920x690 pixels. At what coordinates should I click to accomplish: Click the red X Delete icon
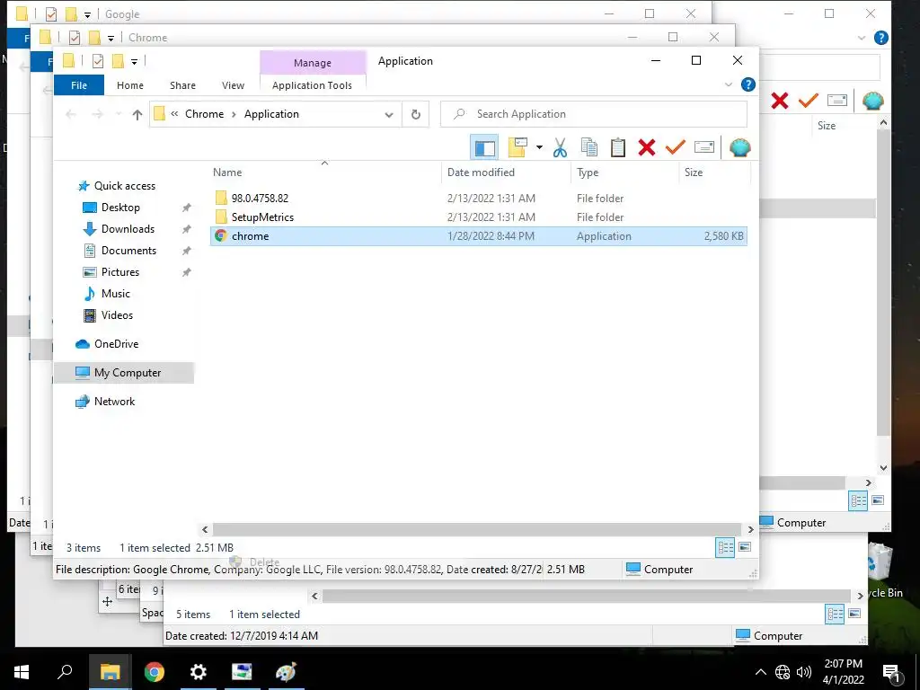pos(647,147)
